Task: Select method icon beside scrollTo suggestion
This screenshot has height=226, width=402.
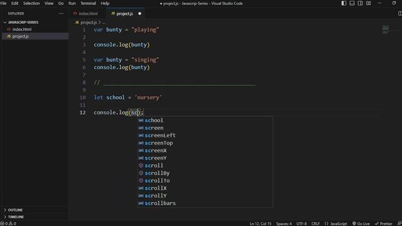Action: (141, 180)
